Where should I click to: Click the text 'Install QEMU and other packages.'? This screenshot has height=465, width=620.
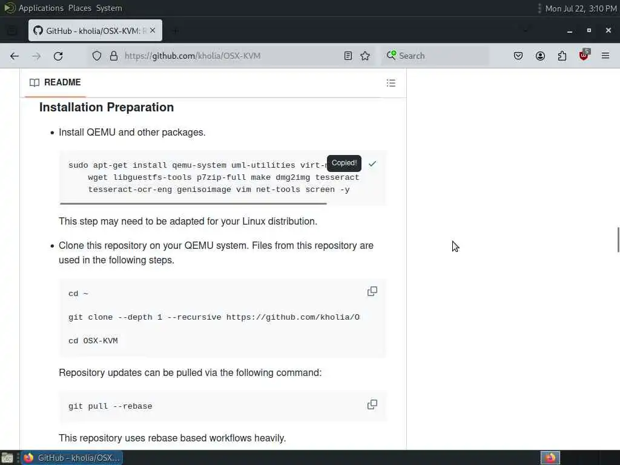point(132,132)
